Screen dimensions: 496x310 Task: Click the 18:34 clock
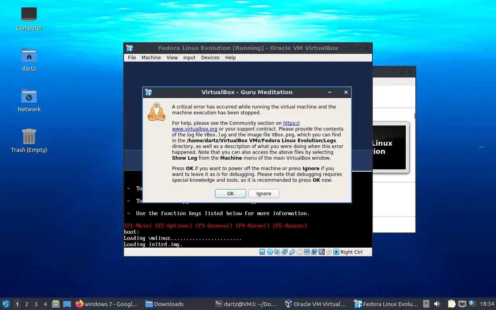pyautogui.click(x=487, y=304)
